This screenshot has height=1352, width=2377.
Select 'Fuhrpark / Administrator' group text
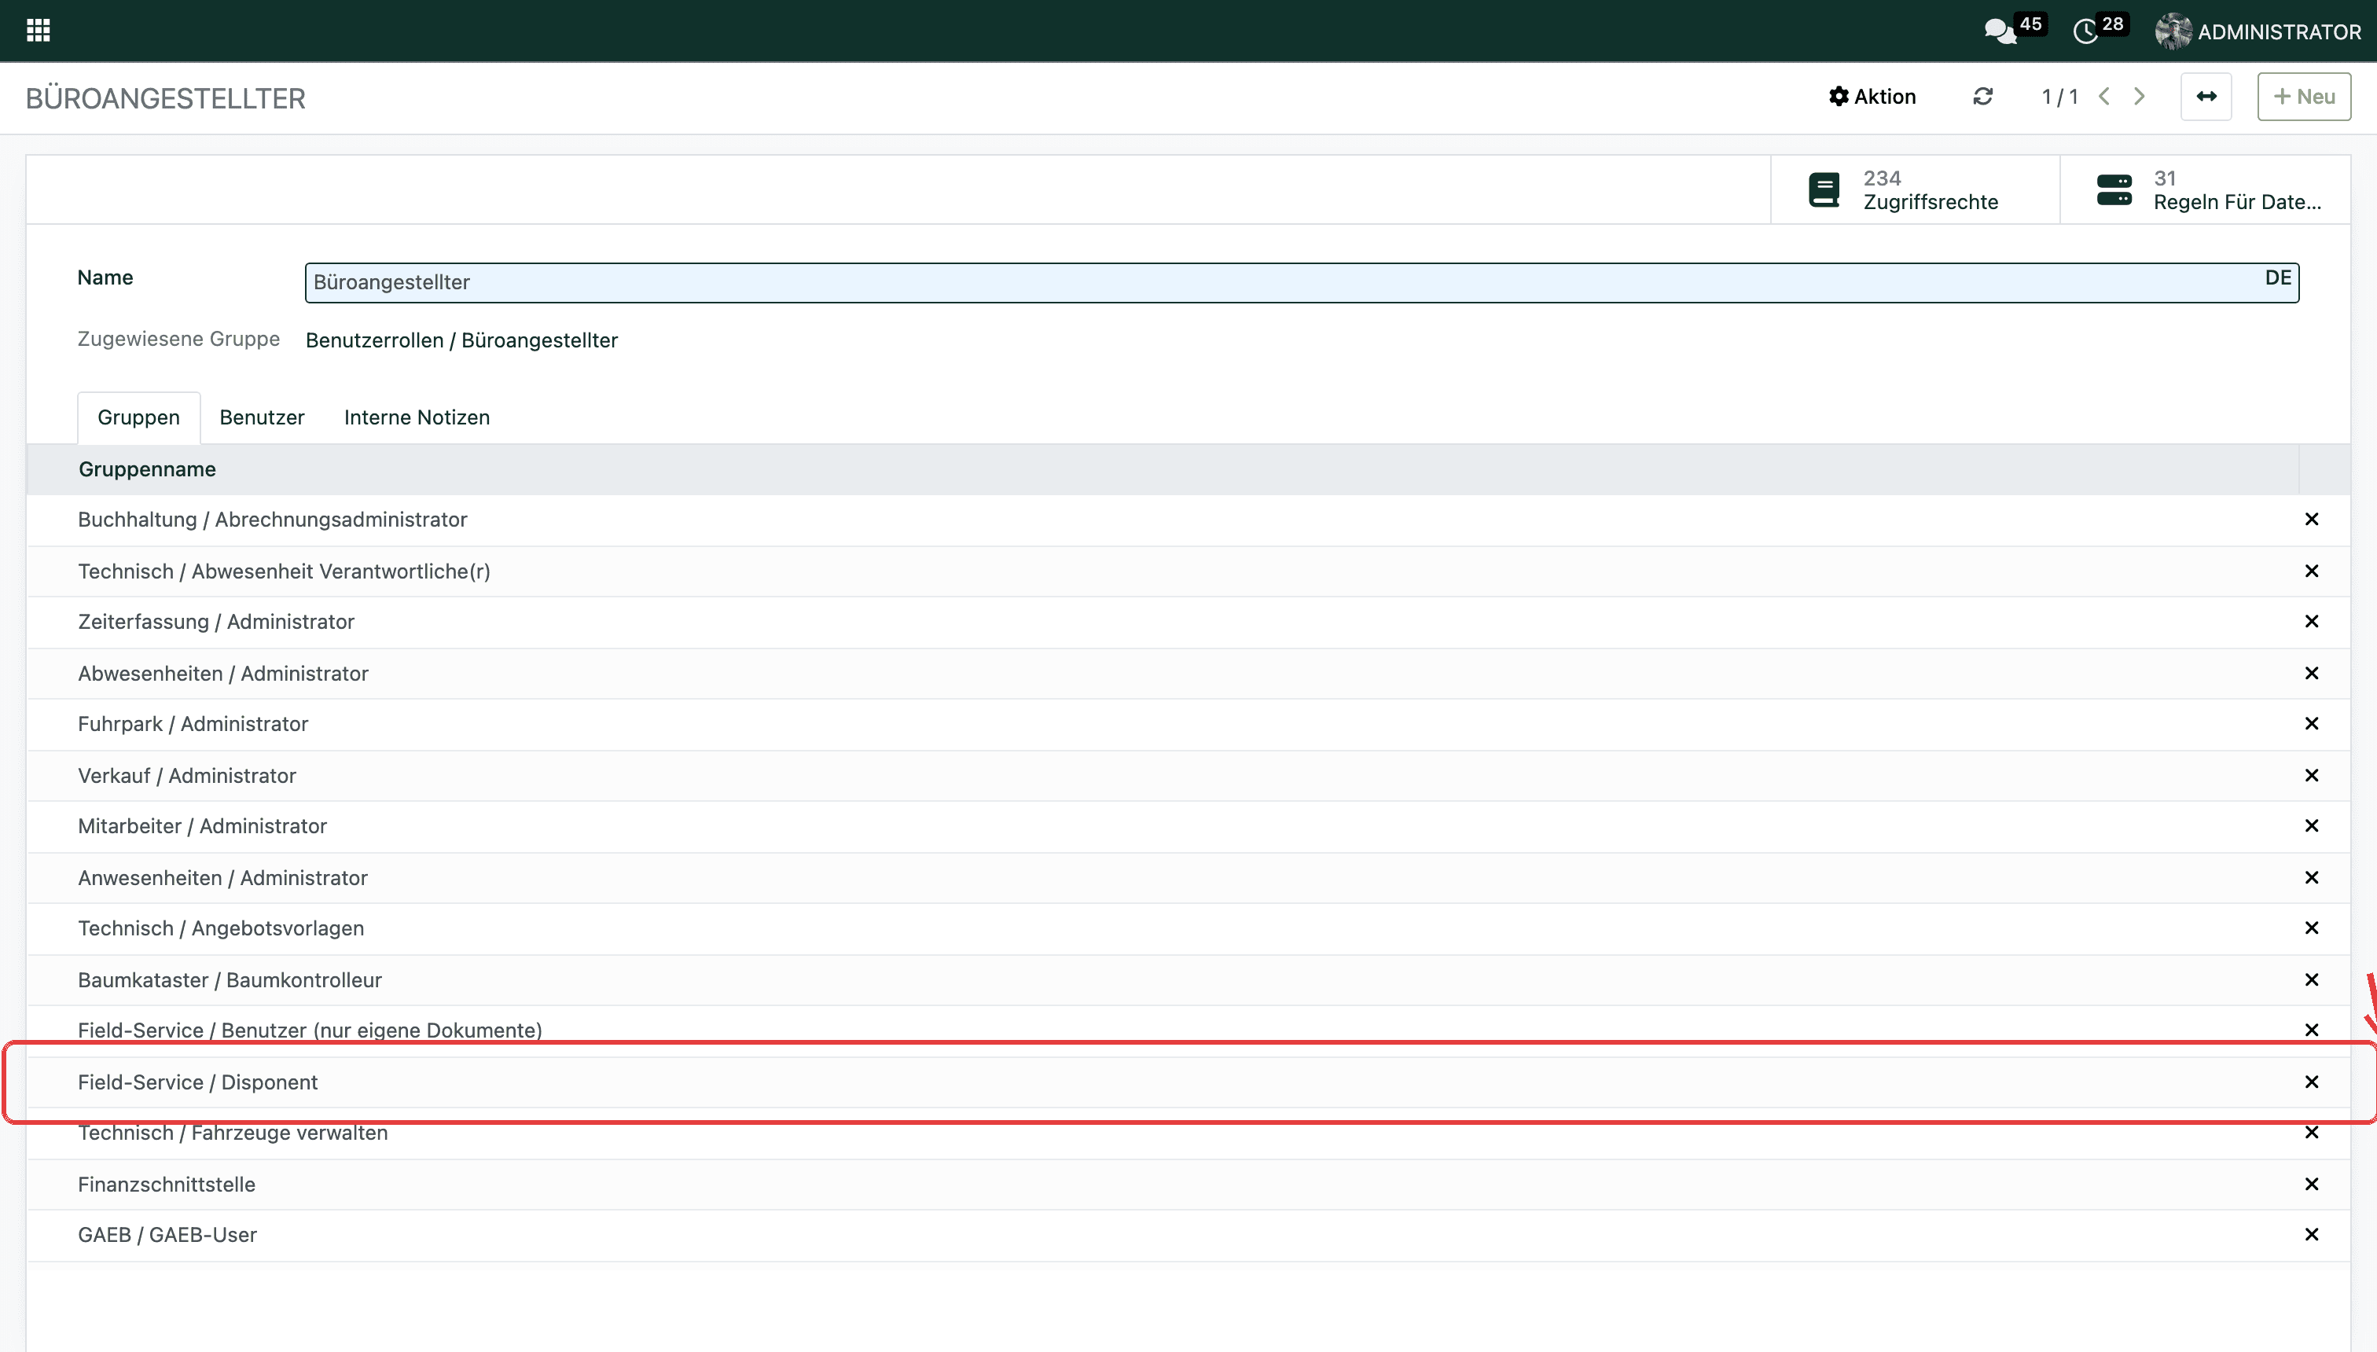tap(193, 723)
